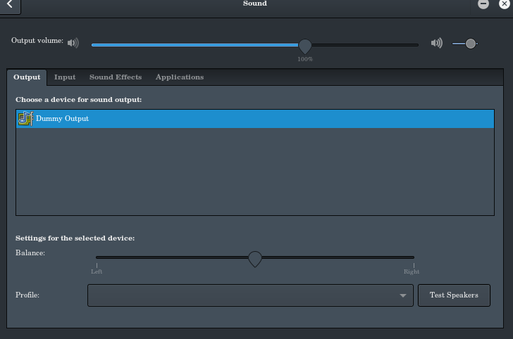Adjust the Output volume slider handle
The image size is (513, 339).
pyautogui.click(x=305, y=46)
